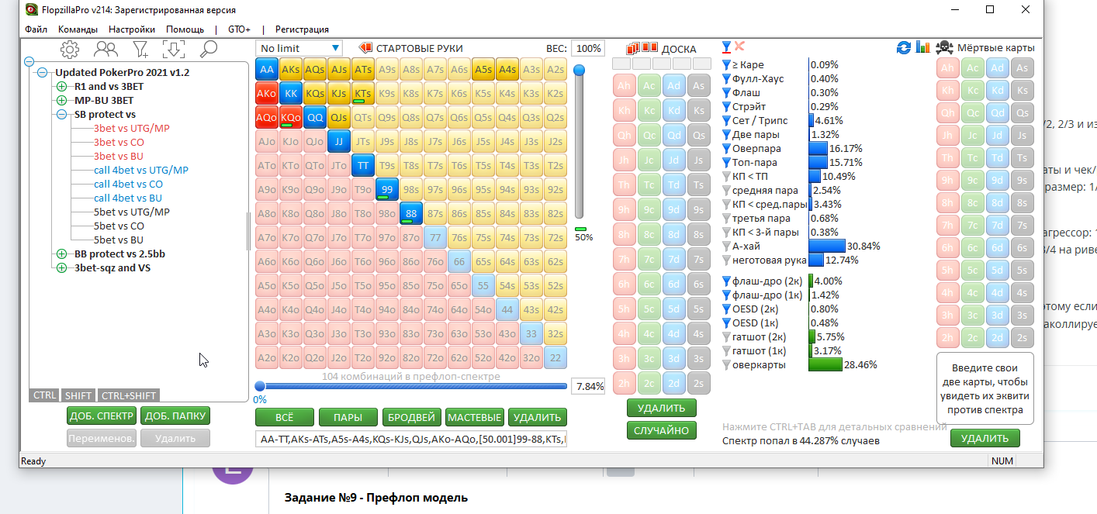Click the red cards icon beside СТАРТОВЫЕ РУКИ
The width and height of the screenshot is (1097, 514).
pyautogui.click(x=365, y=48)
